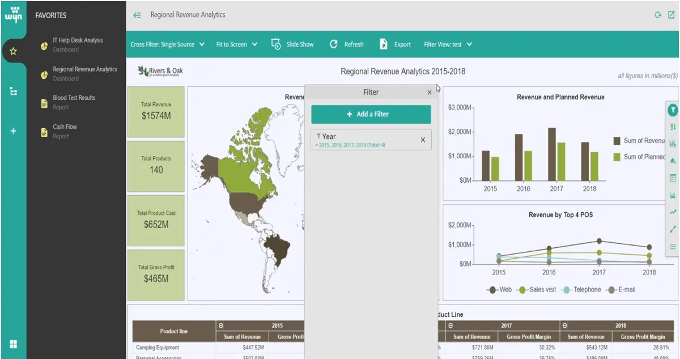The width and height of the screenshot is (680, 359).
Task: Click Export label in toolbar
Action: pyautogui.click(x=403, y=44)
